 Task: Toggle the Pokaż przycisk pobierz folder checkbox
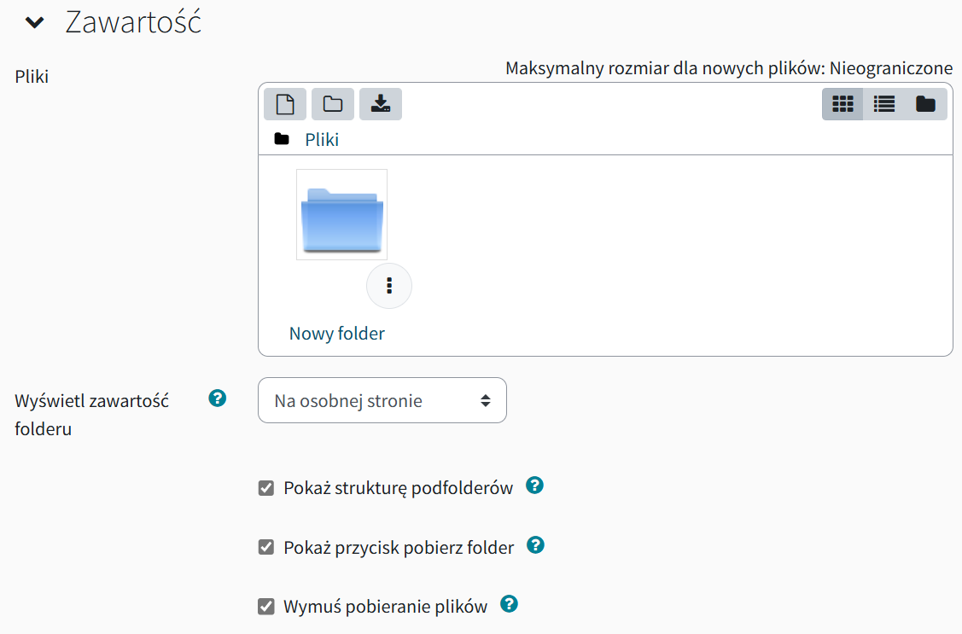266,547
